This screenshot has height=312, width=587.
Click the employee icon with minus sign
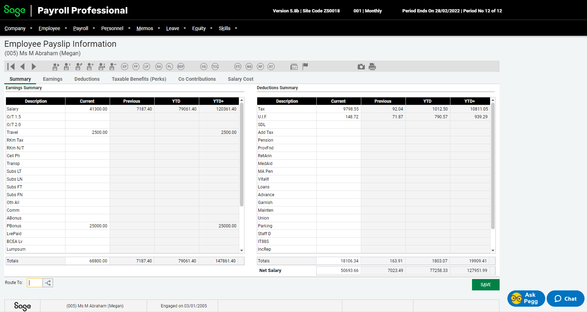(x=113, y=67)
